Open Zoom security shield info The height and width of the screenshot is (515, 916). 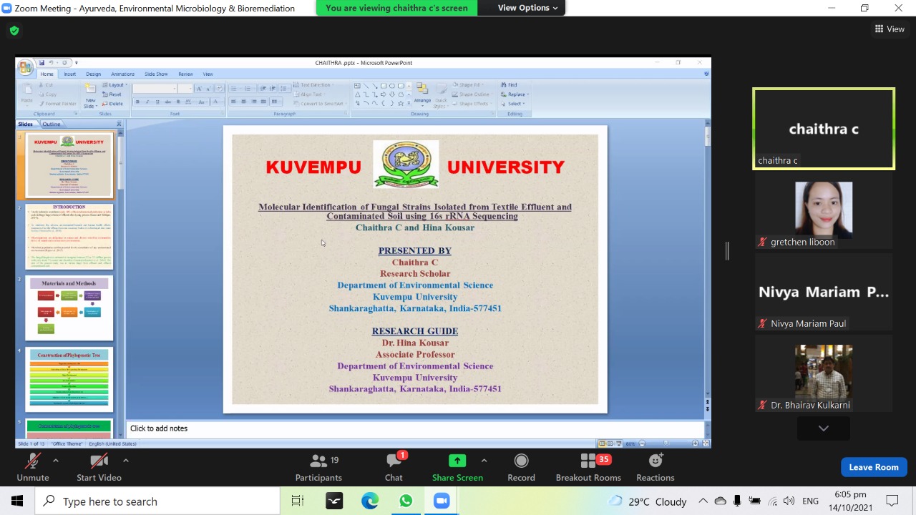pos(14,31)
